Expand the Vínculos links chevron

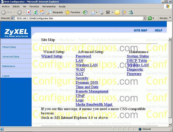170,18
